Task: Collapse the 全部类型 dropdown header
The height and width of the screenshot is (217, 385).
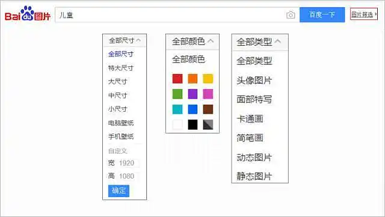Action: [x=260, y=42]
